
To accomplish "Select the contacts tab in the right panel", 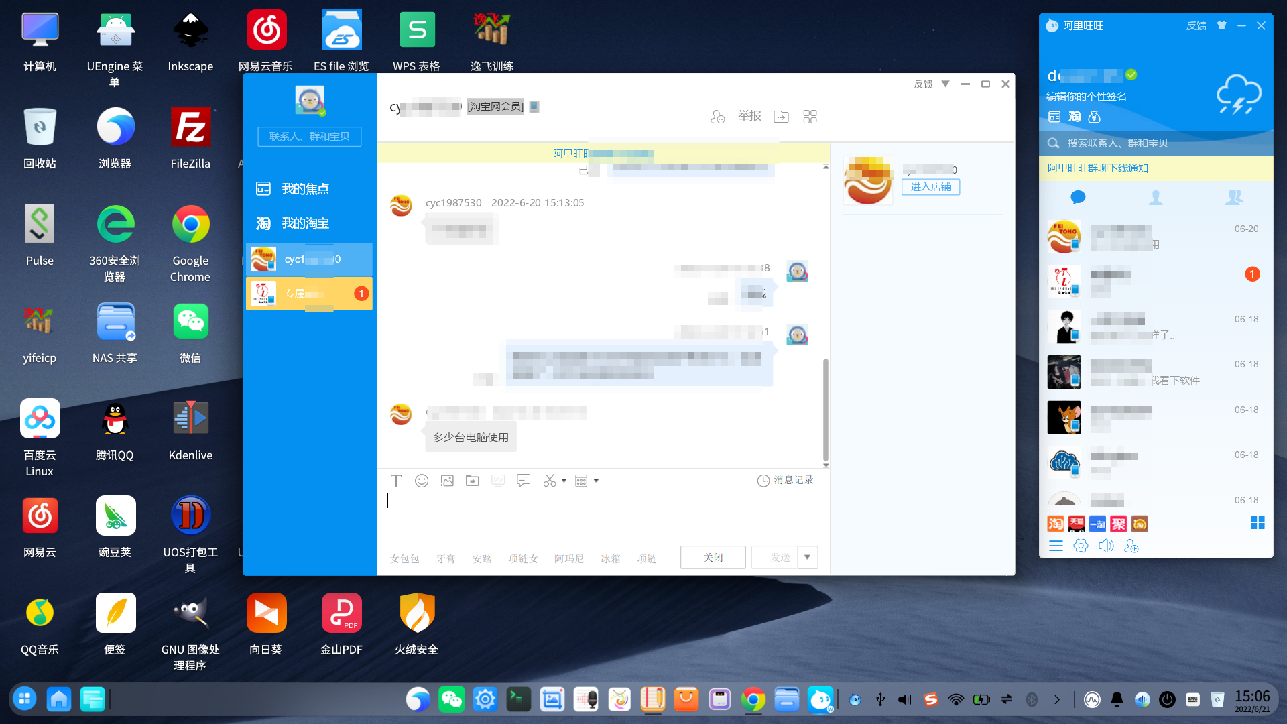I will point(1156,197).
